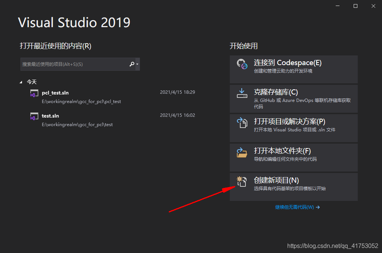The image size is (382, 253).
Task: Click the open project or solution icon
Action: point(242,123)
